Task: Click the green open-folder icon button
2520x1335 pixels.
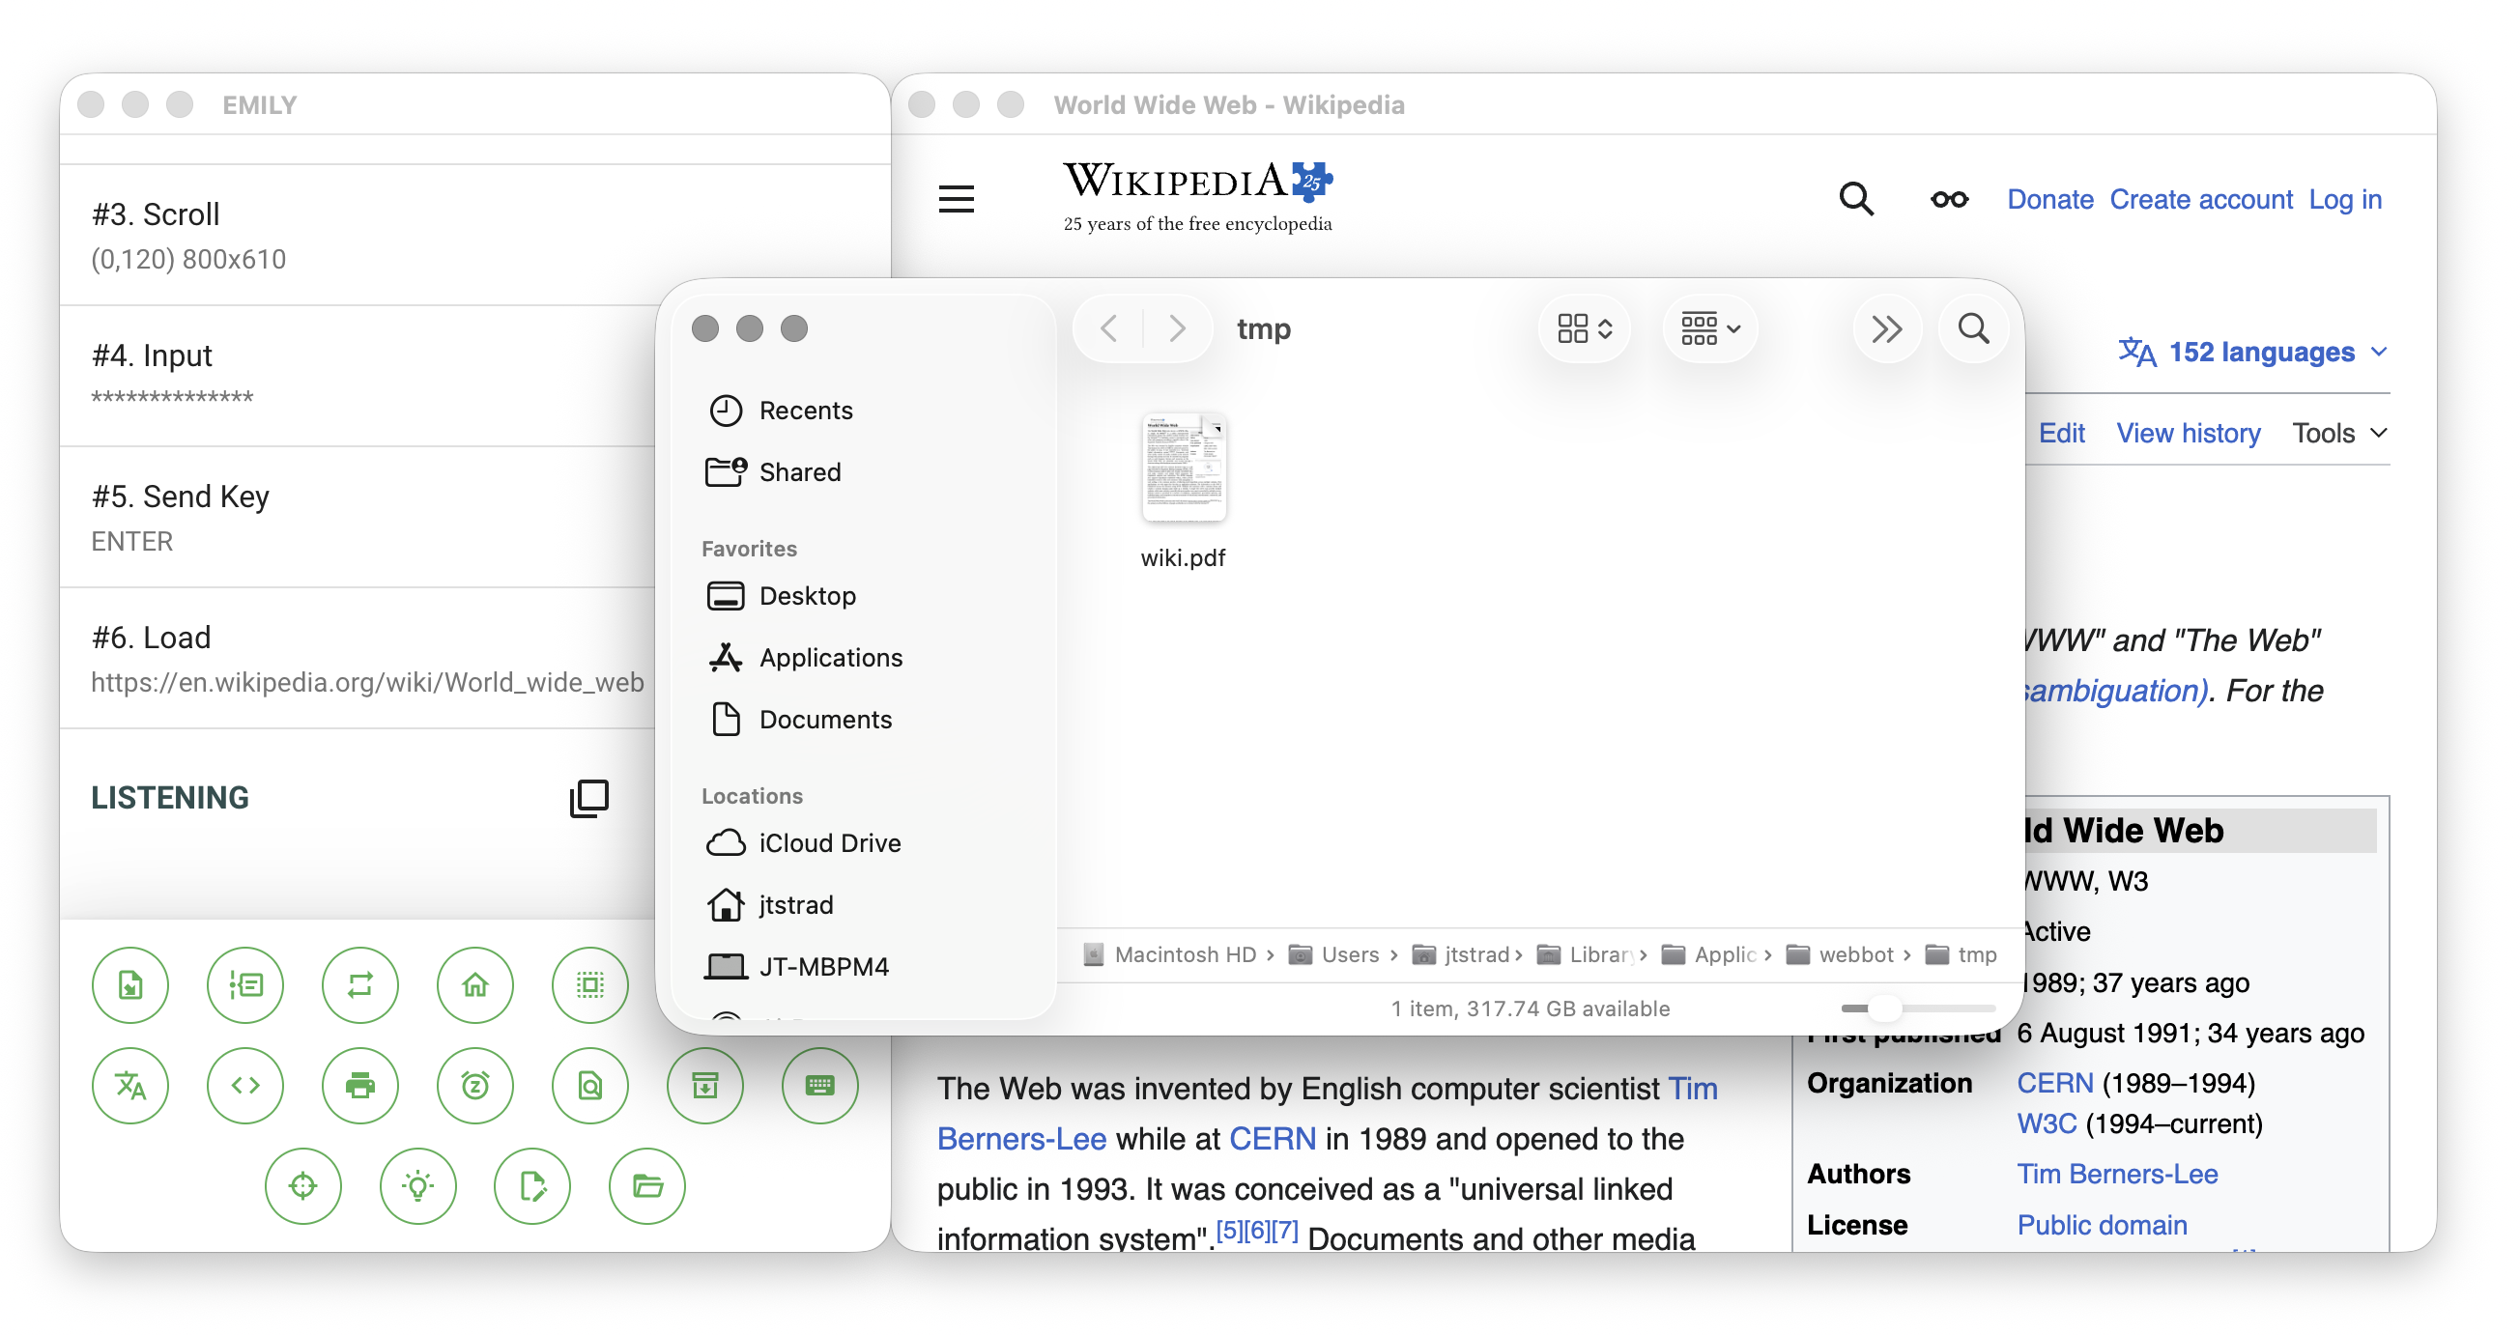Action: [x=646, y=1186]
